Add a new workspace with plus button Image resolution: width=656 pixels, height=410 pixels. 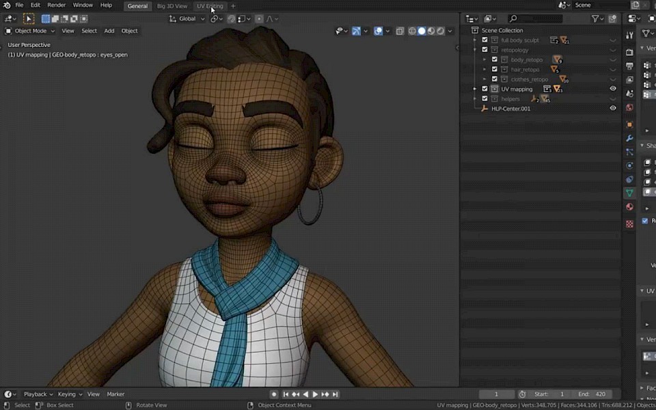pyautogui.click(x=233, y=6)
